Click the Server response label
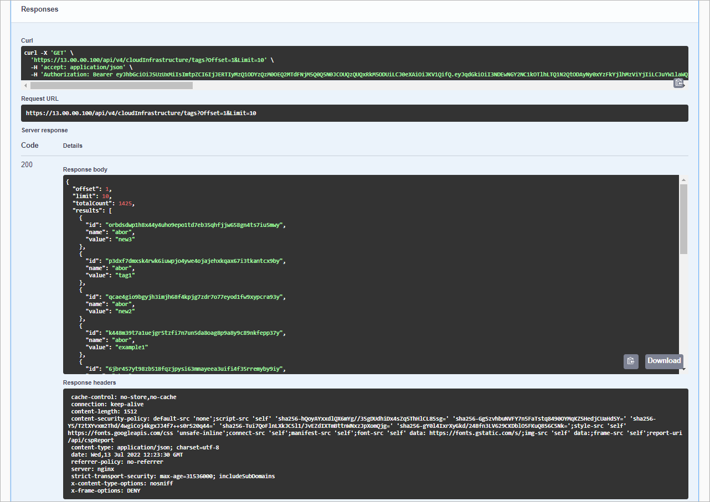This screenshot has width=710, height=502. pyautogui.click(x=44, y=130)
